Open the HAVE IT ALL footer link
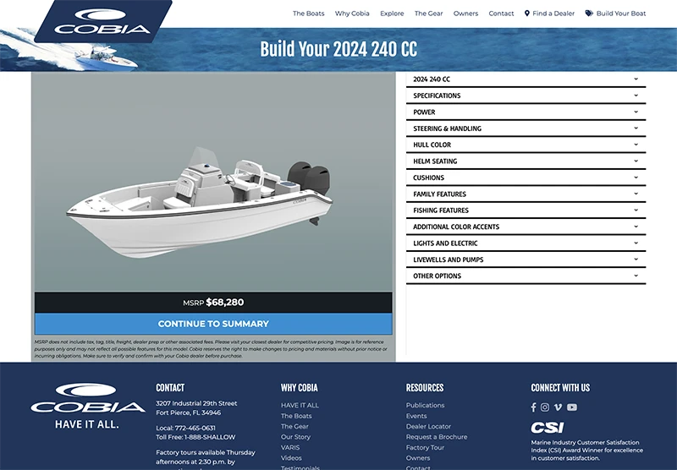This screenshot has width=677, height=470. (300, 405)
